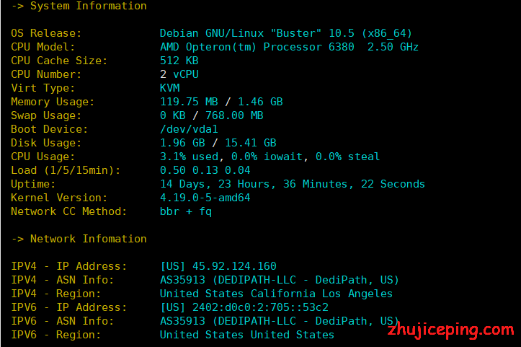Click the kernel version 4.19.0-5-amd64 text

coord(205,198)
